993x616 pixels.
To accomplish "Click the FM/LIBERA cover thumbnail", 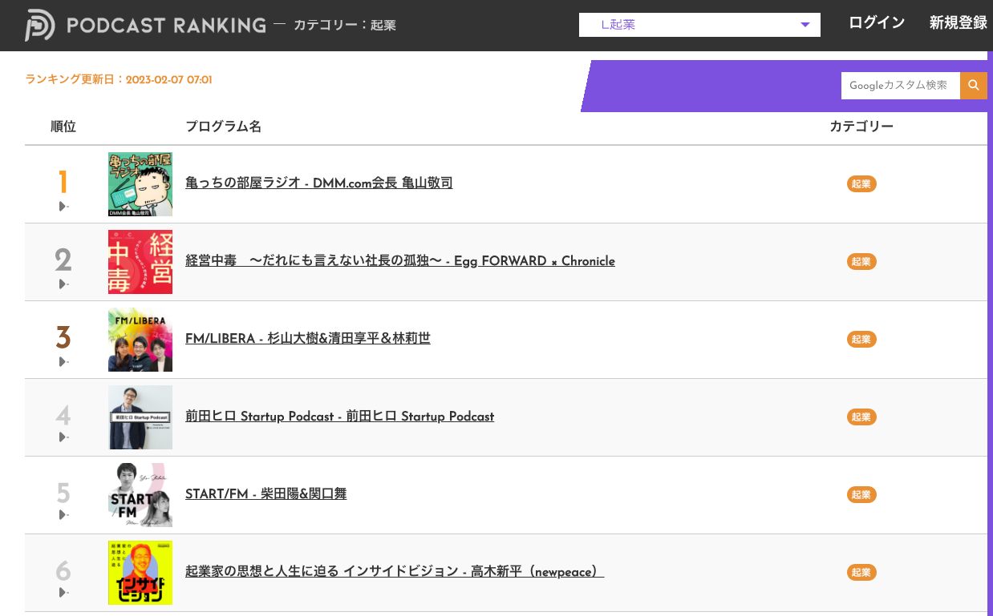I will (140, 340).
